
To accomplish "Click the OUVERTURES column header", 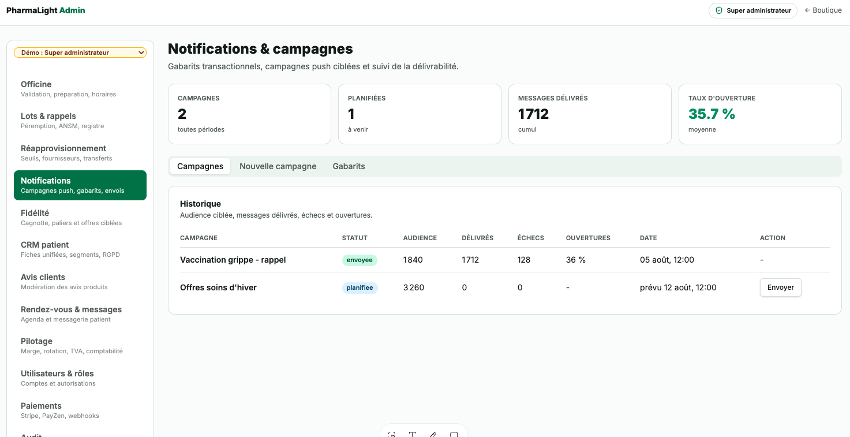I will [588, 238].
